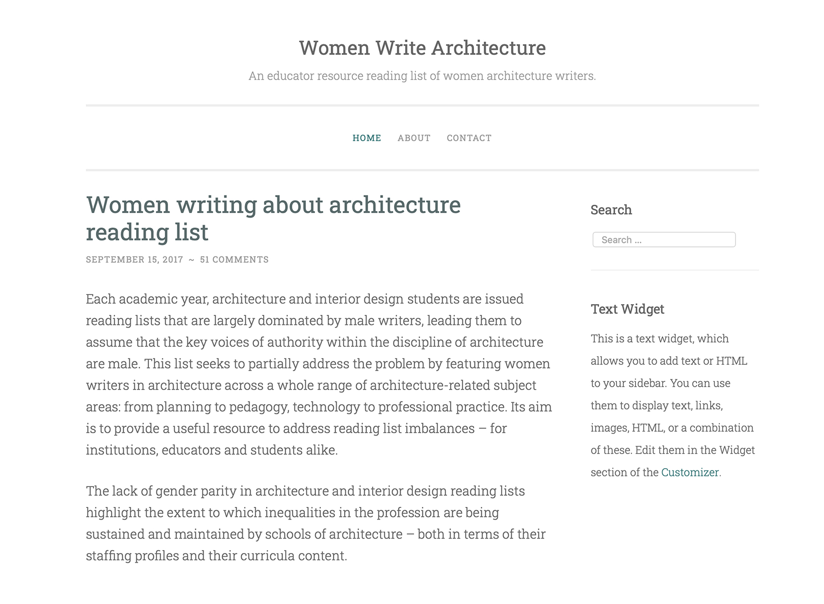This screenshot has width=824, height=604.
Task: Focus the Search field in the sidebar
Action: [664, 240]
